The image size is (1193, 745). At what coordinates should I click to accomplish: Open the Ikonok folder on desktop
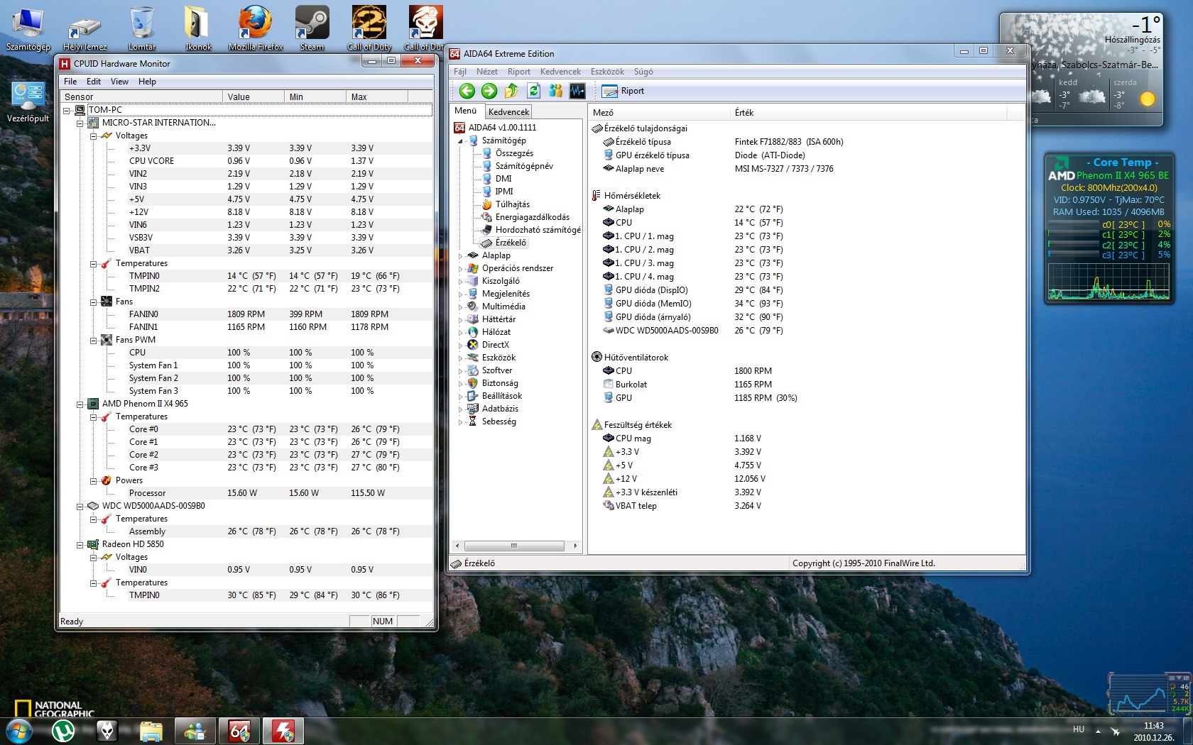click(x=198, y=28)
